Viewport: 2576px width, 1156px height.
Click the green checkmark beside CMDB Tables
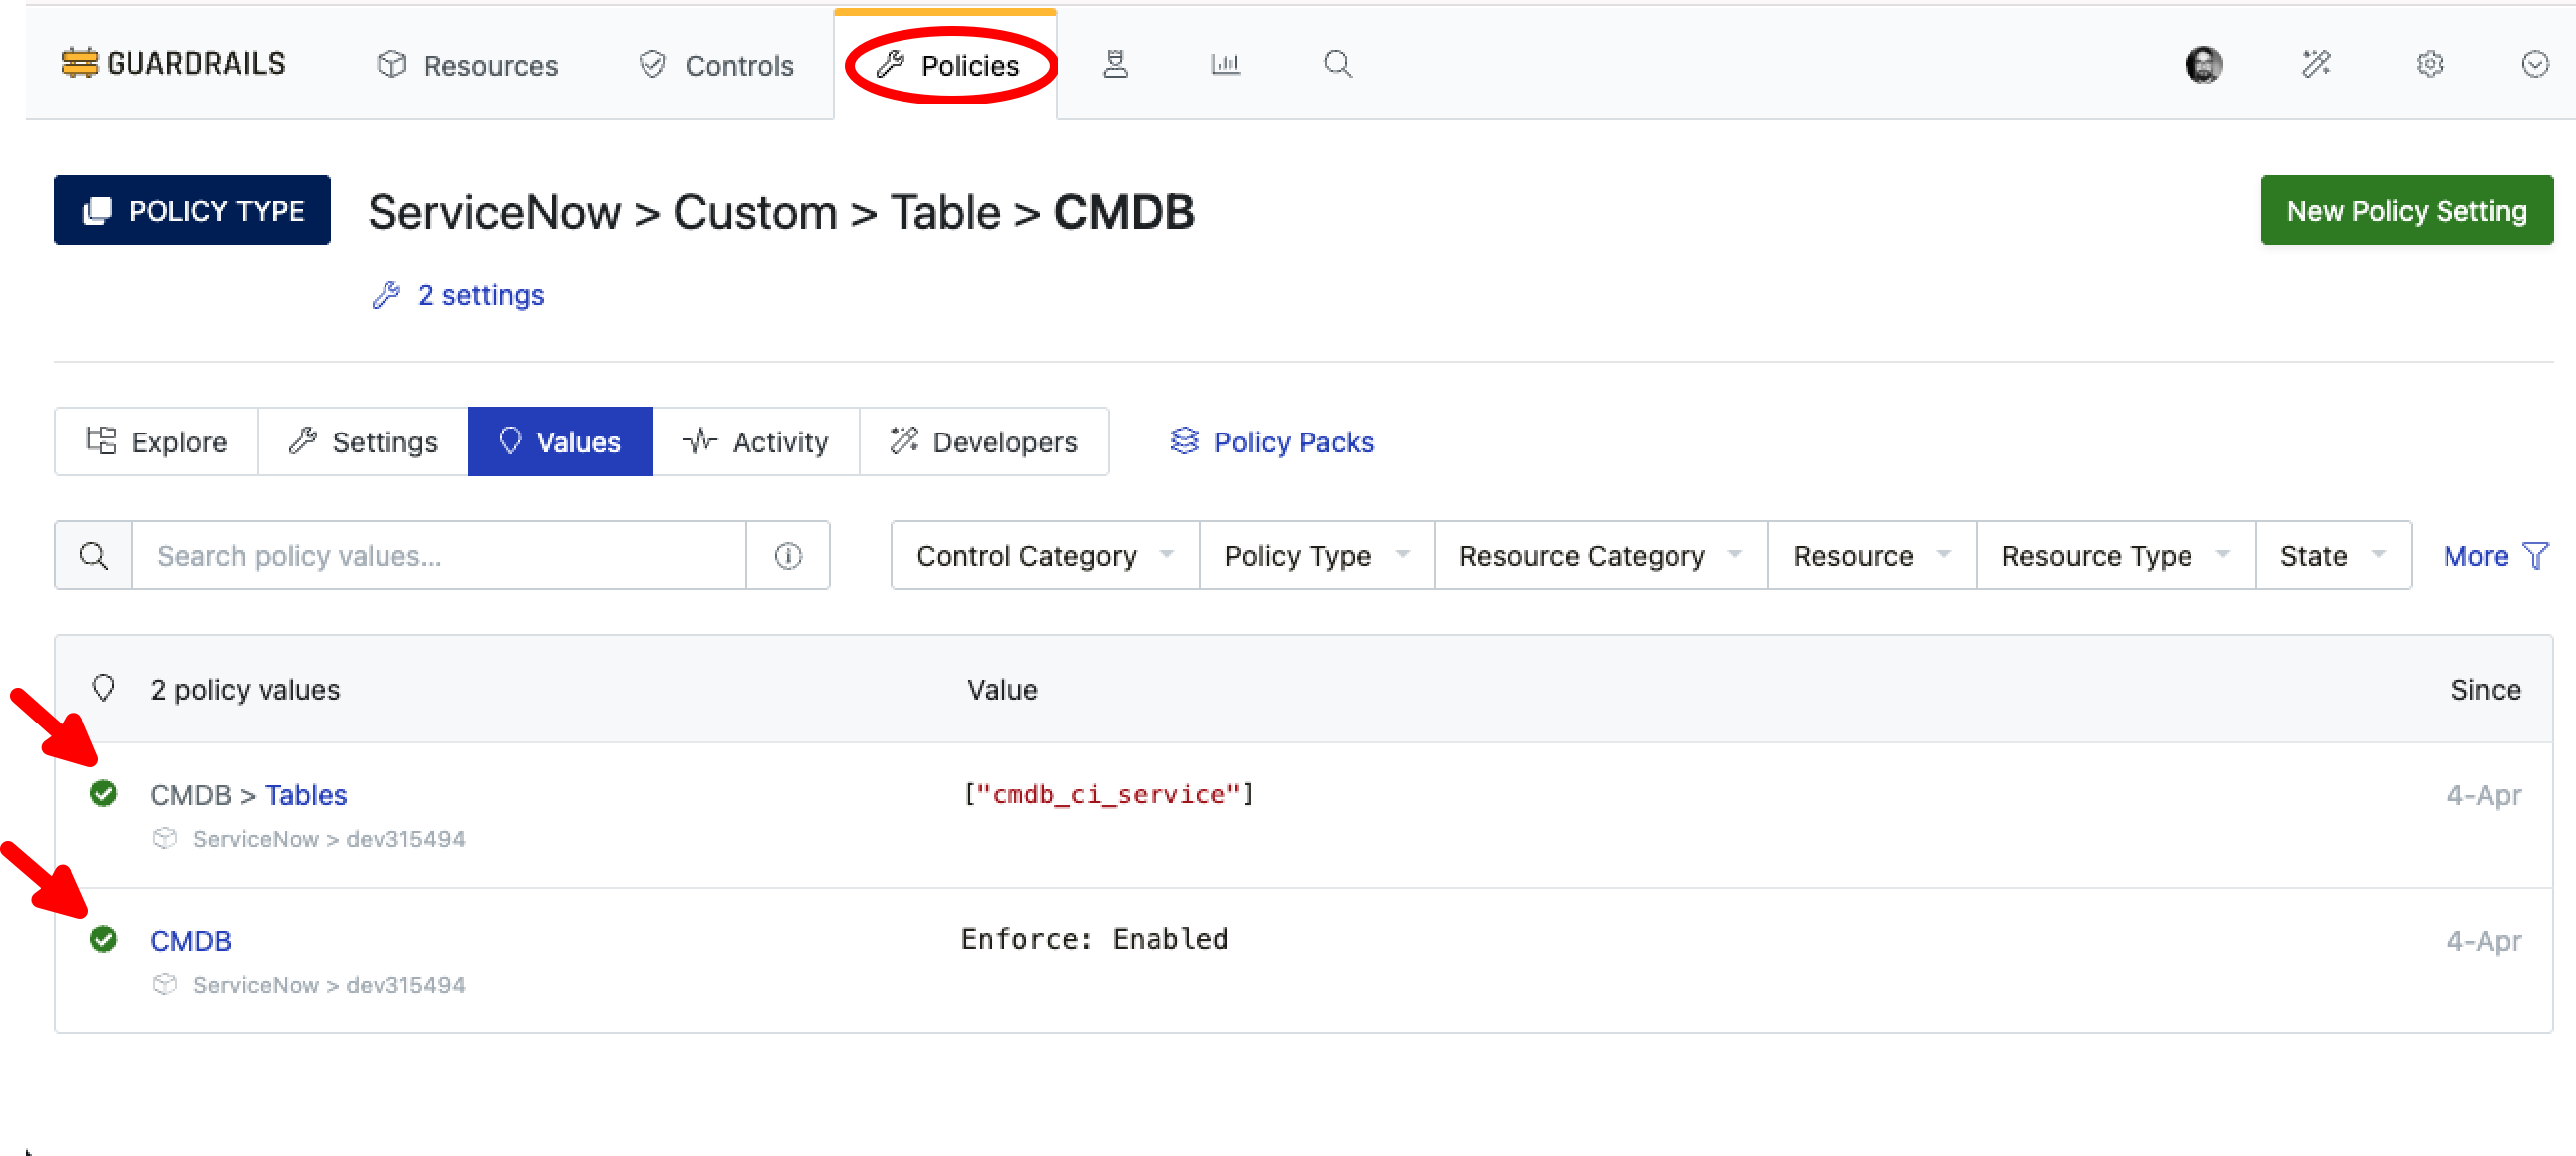pos(104,794)
